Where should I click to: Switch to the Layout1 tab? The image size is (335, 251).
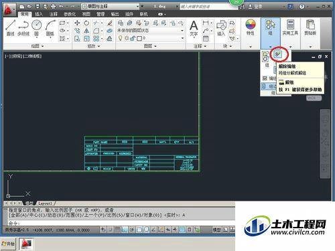coord(45,203)
